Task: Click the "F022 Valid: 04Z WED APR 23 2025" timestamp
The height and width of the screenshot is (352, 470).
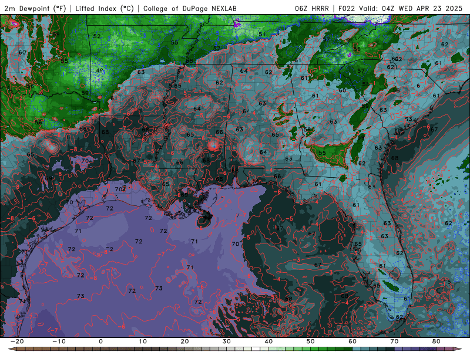Action: click(x=400, y=8)
